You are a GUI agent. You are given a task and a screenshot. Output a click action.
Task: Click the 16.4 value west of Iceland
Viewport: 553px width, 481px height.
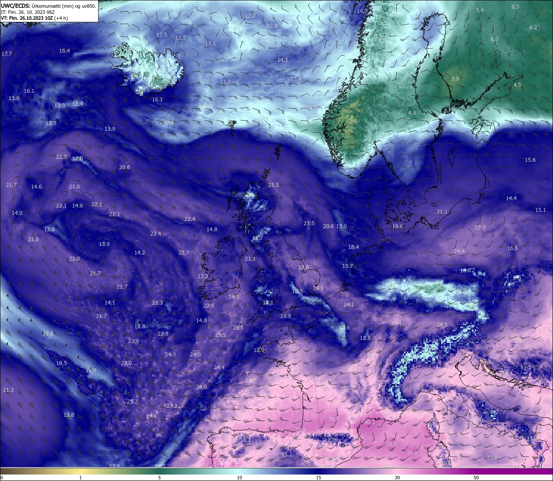tap(64, 51)
